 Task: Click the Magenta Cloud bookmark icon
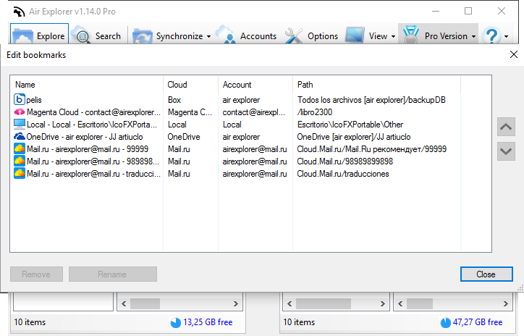20,112
